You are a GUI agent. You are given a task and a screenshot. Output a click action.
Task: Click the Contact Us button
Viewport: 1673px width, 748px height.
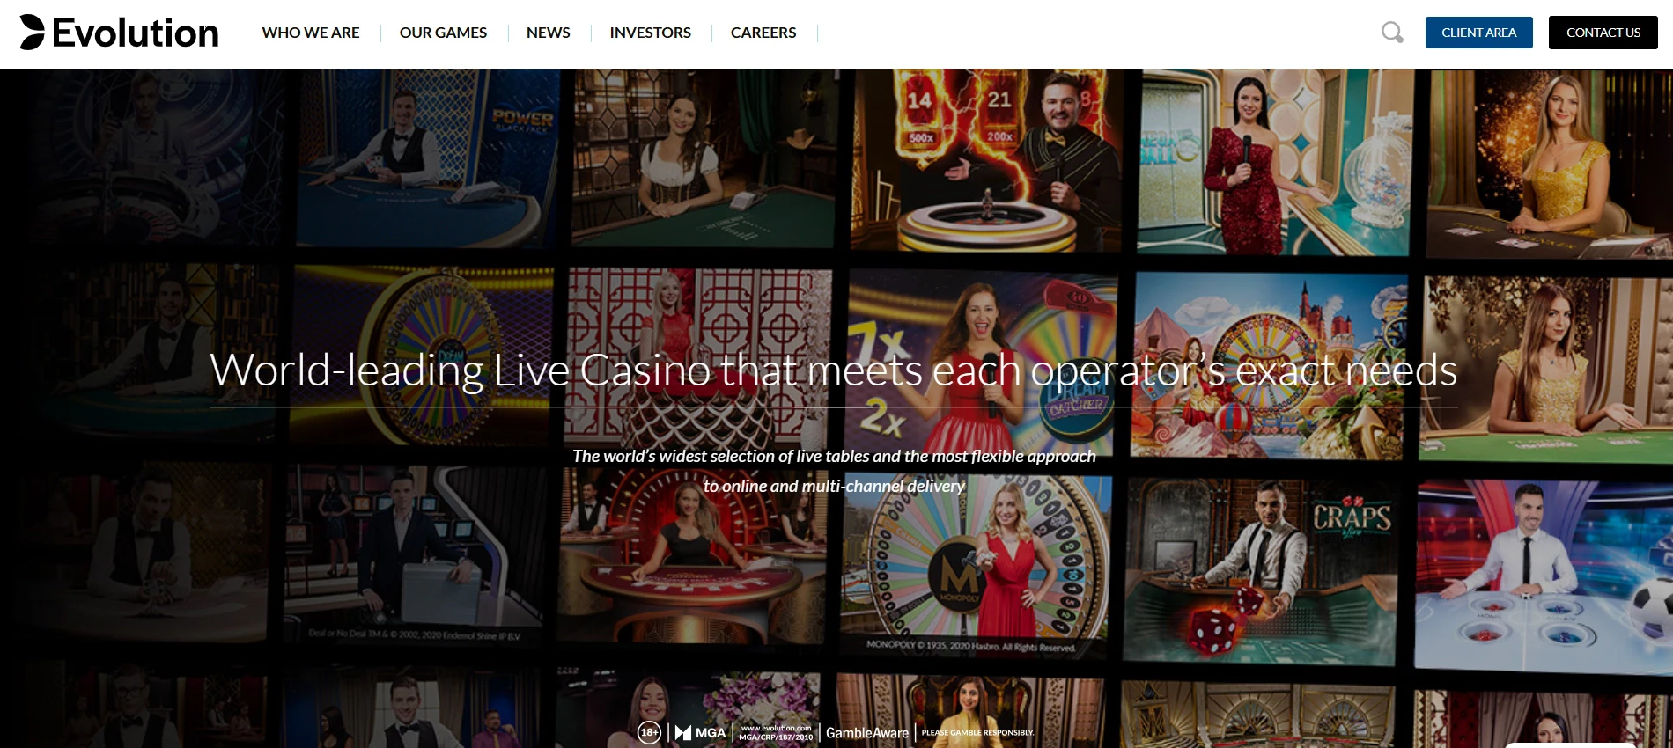[1603, 33]
